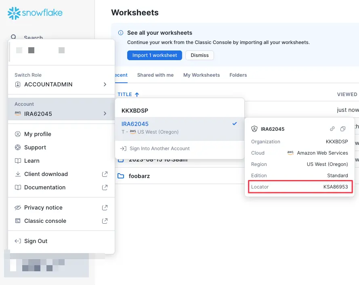Click the Snowflake logo
The height and width of the screenshot is (285, 359).
coord(35,13)
